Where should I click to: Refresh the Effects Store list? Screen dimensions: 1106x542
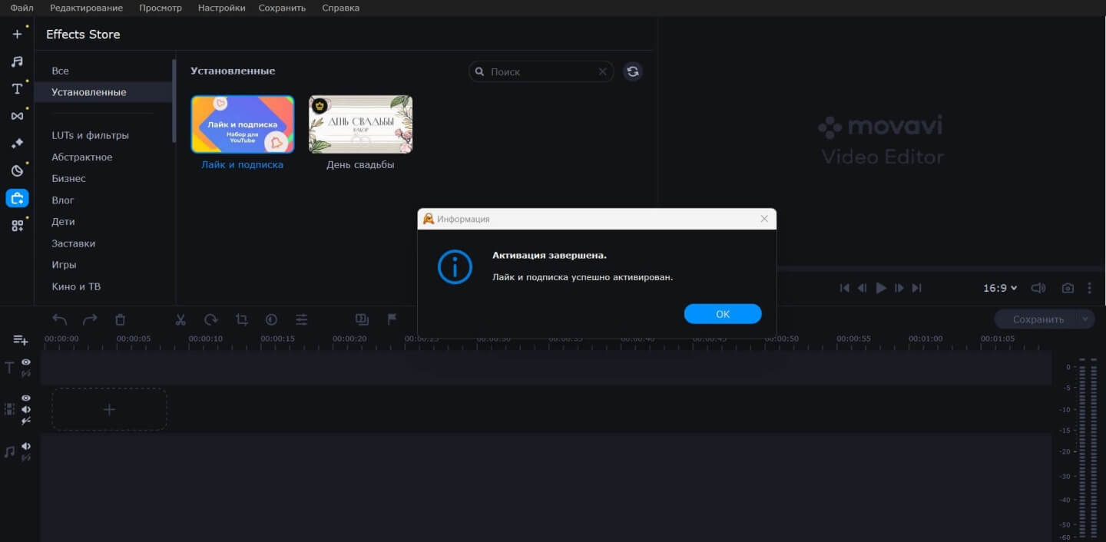pos(632,71)
